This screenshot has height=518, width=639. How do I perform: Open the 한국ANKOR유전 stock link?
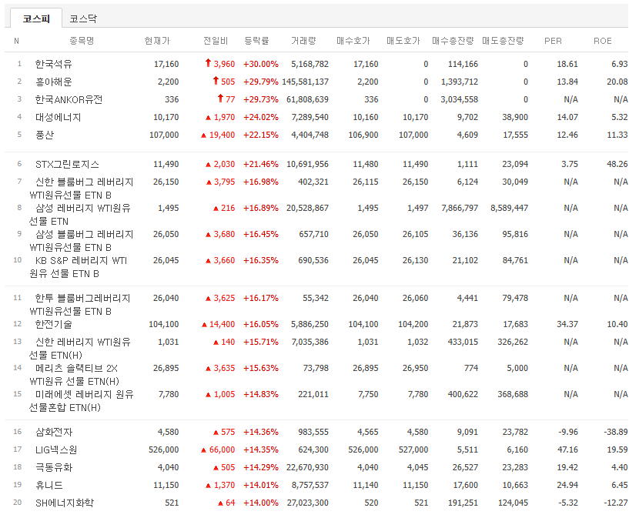[x=69, y=99]
